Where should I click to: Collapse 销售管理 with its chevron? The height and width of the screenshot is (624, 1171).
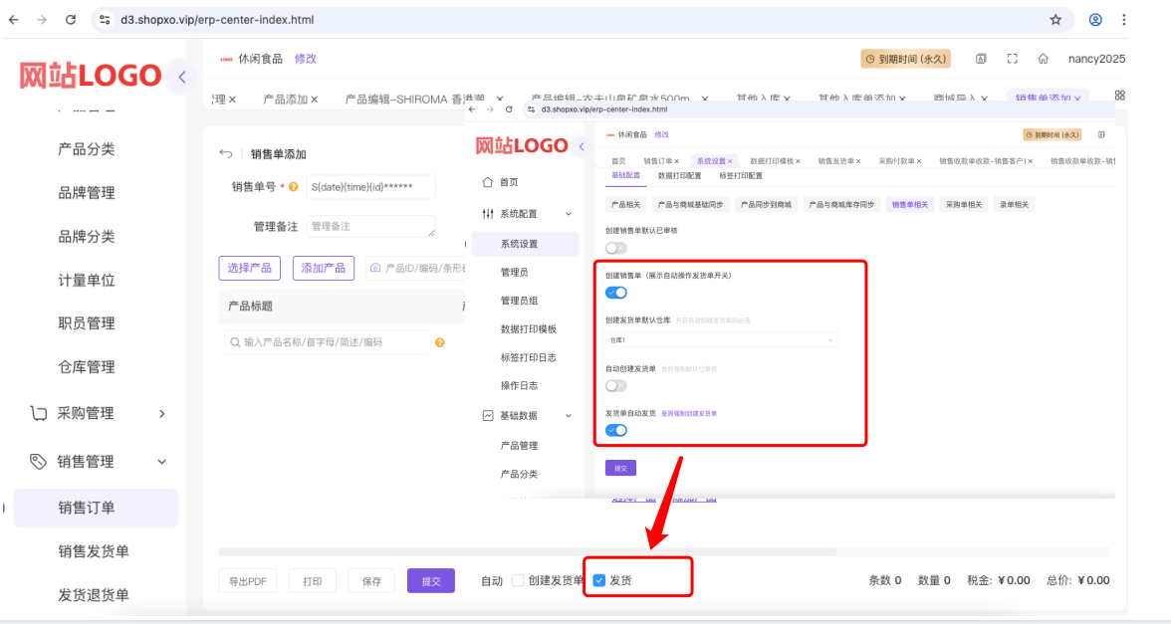point(162,462)
